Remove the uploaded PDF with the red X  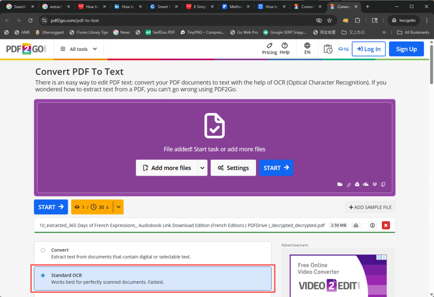tap(386, 225)
